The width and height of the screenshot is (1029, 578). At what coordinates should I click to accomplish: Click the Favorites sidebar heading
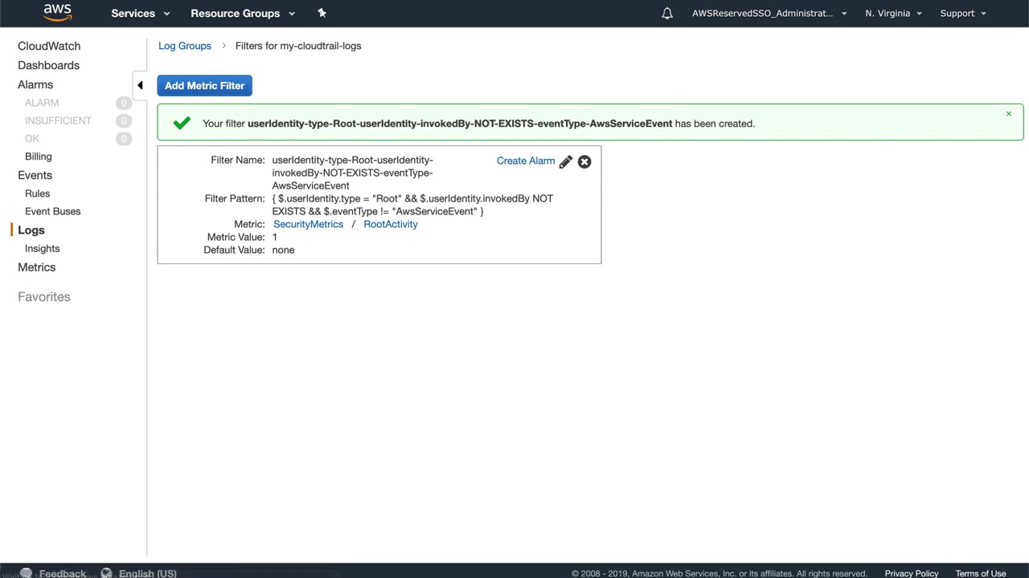[x=44, y=297]
